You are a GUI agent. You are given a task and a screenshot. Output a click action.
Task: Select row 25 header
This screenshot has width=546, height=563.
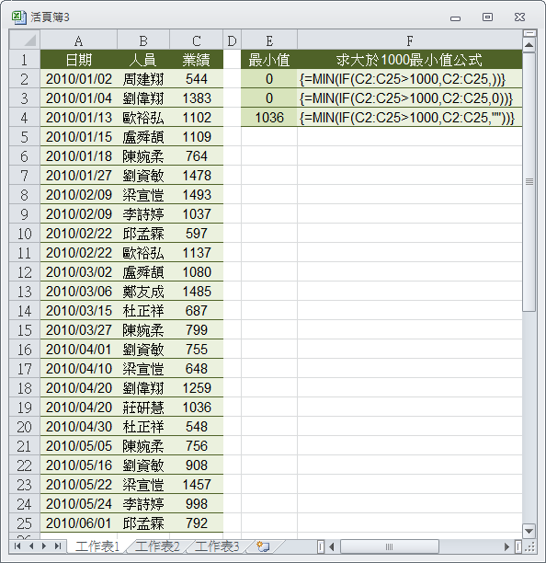(x=25, y=523)
